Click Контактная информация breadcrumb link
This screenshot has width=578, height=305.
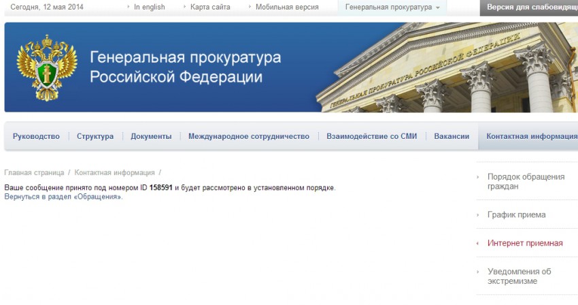114,173
